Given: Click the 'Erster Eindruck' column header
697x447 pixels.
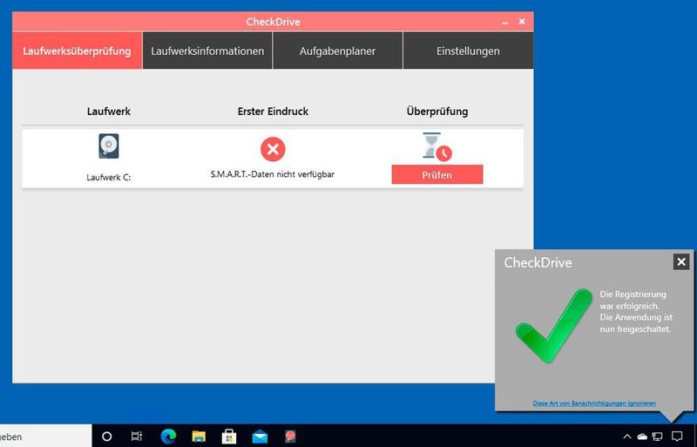Looking at the screenshot, I should pos(273,112).
